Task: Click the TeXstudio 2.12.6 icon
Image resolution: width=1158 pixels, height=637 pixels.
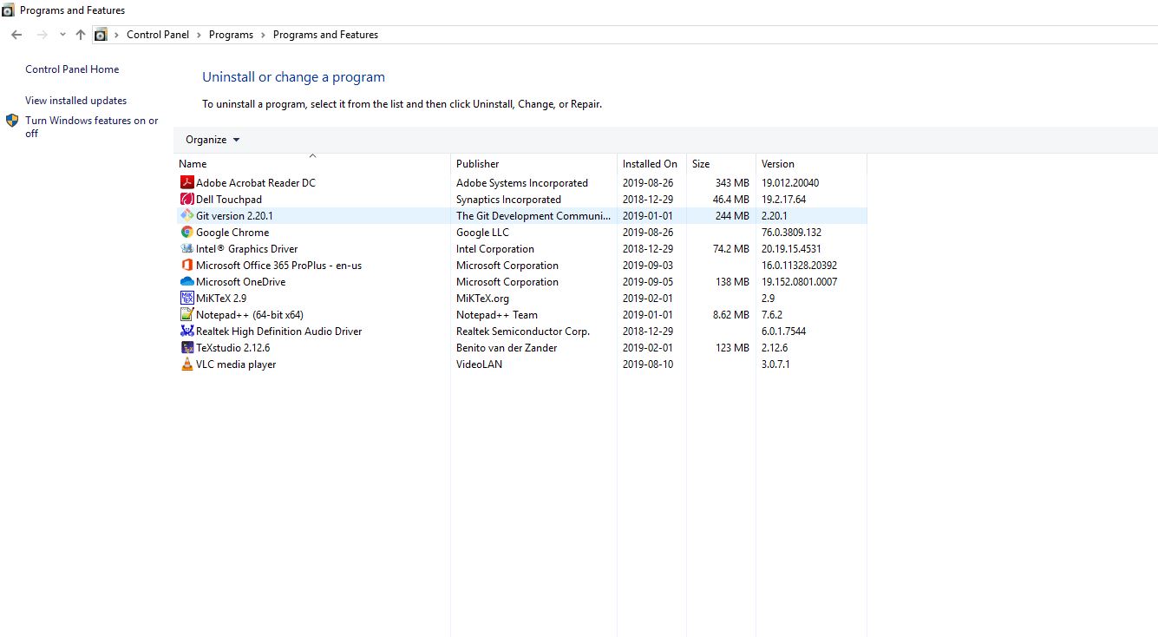Action: pyautogui.click(x=186, y=347)
